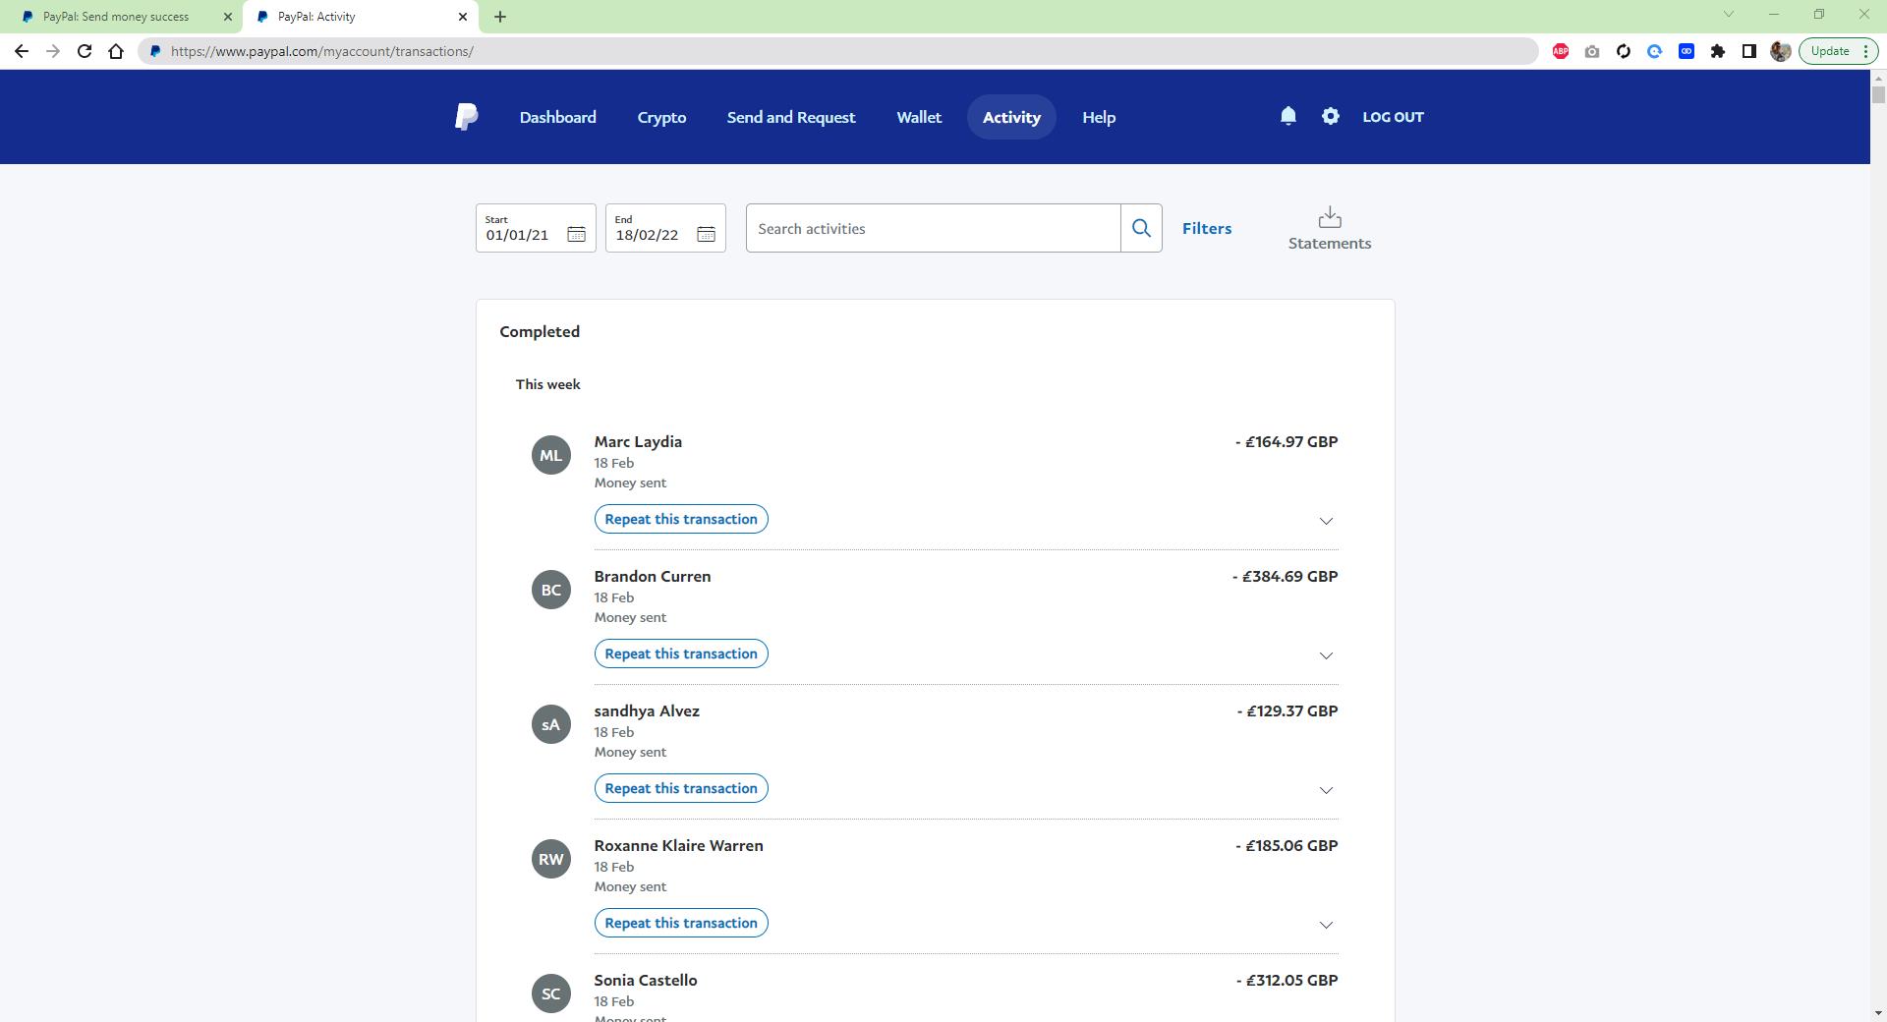Repeat the Marc Laydia transaction
Image resolution: width=1887 pixels, height=1022 pixels.
point(680,519)
